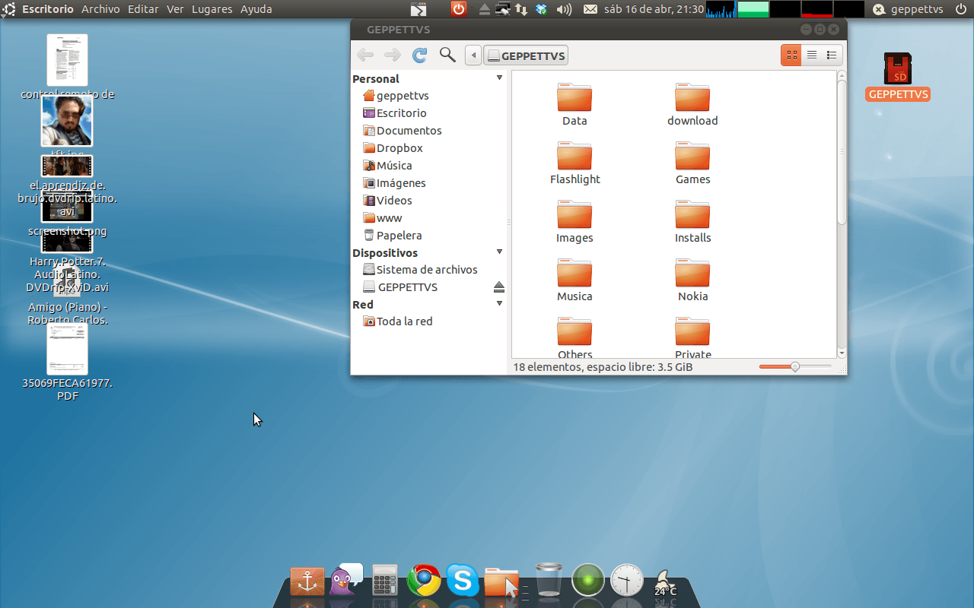Go to Música in the sidebar
This screenshot has width=974, height=608.
click(388, 166)
